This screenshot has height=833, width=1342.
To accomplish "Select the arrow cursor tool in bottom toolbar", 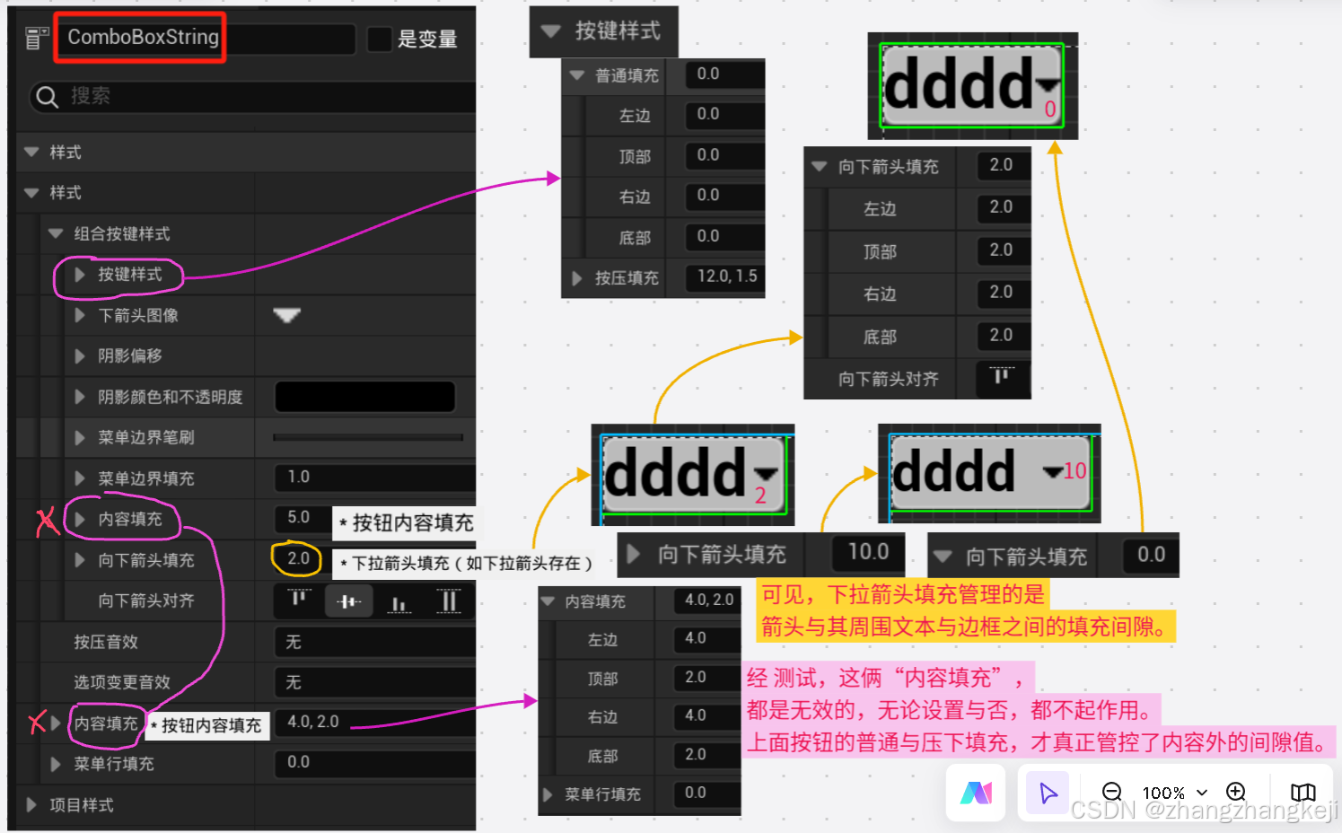I will (x=1047, y=793).
